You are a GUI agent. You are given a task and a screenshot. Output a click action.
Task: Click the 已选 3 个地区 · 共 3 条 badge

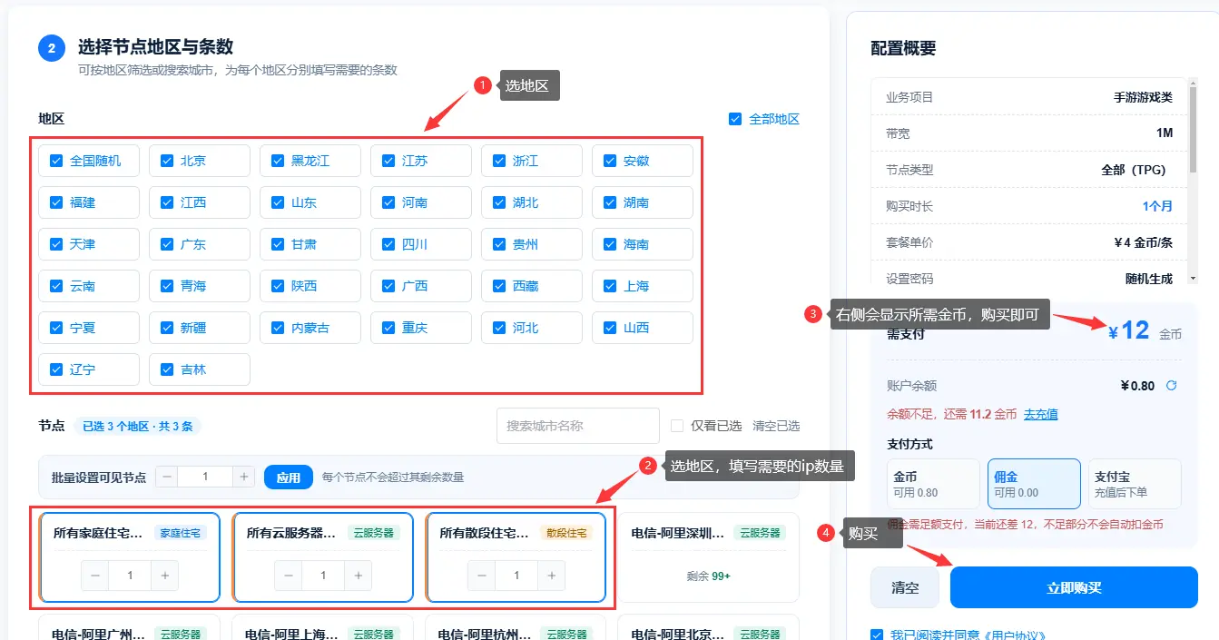(x=138, y=426)
